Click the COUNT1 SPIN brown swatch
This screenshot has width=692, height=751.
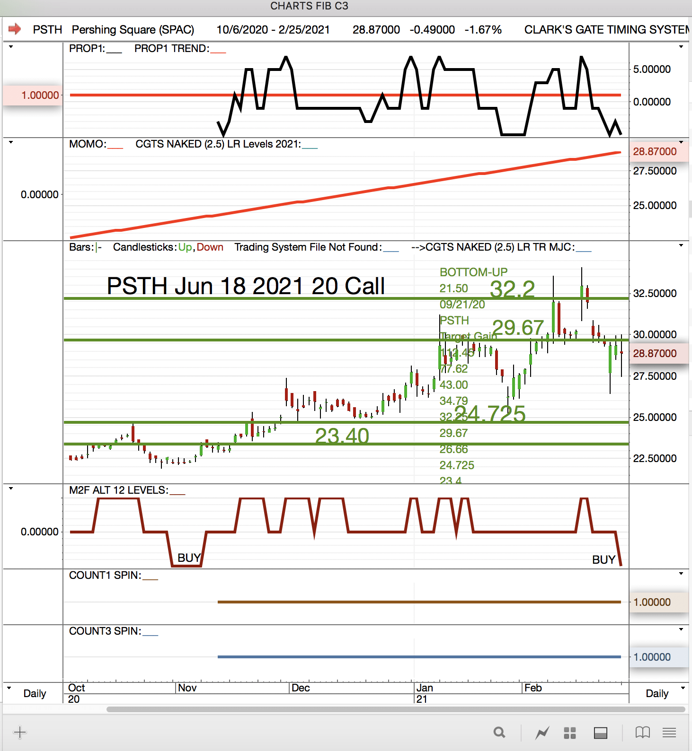(150, 579)
